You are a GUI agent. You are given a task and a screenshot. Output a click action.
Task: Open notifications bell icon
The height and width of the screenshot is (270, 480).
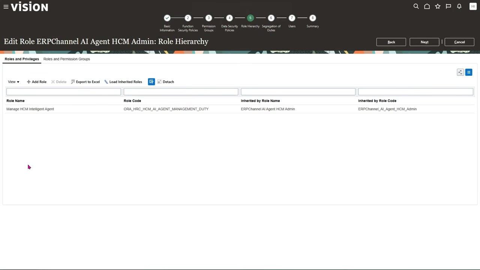click(459, 6)
